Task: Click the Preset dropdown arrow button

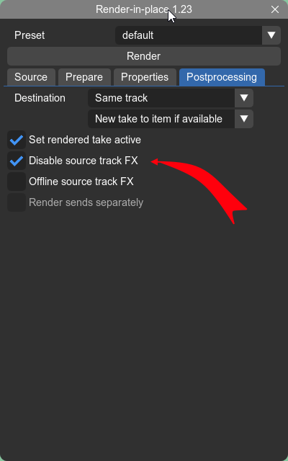Action: pos(271,35)
